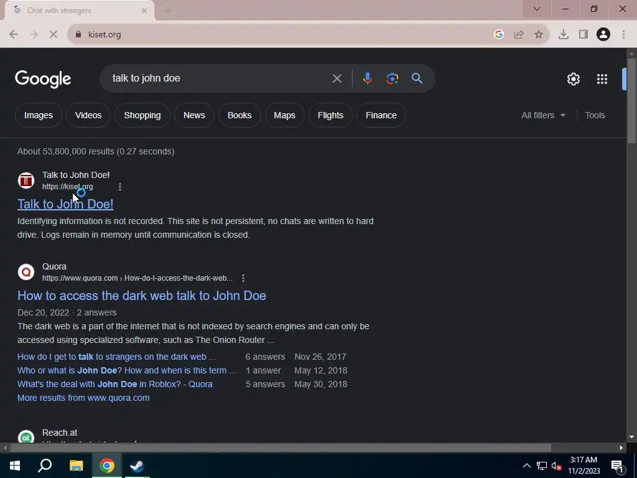Image resolution: width=637 pixels, height=478 pixels.
Task: Open more options for kiset.org result
Action: coord(120,187)
